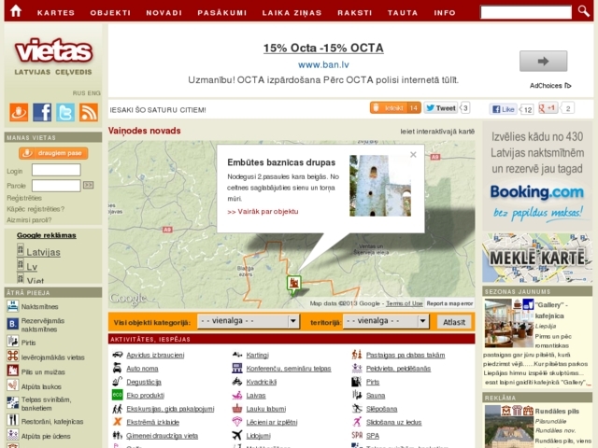Click the Pils un muižas castle icon

pos(12,371)
